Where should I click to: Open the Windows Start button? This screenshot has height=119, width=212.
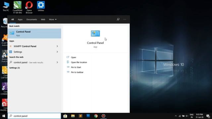[x=4, y=116]
